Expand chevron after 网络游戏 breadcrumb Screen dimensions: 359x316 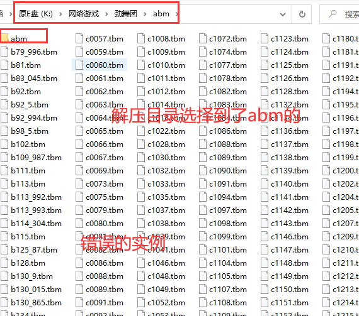click(106, 14)
